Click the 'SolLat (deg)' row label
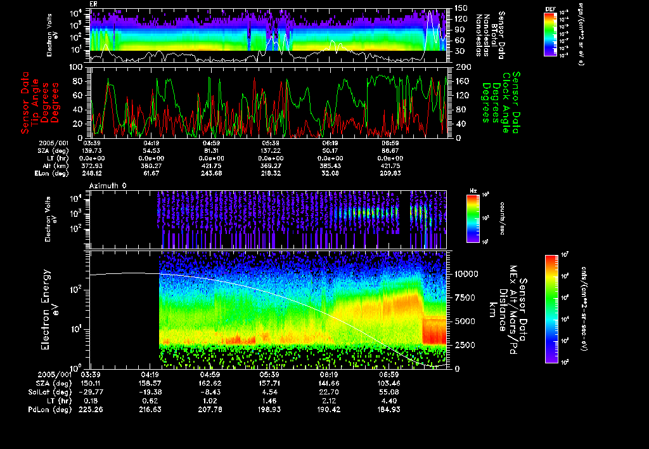This screenshot has height=449, width=649. click(x=49, y=392)
